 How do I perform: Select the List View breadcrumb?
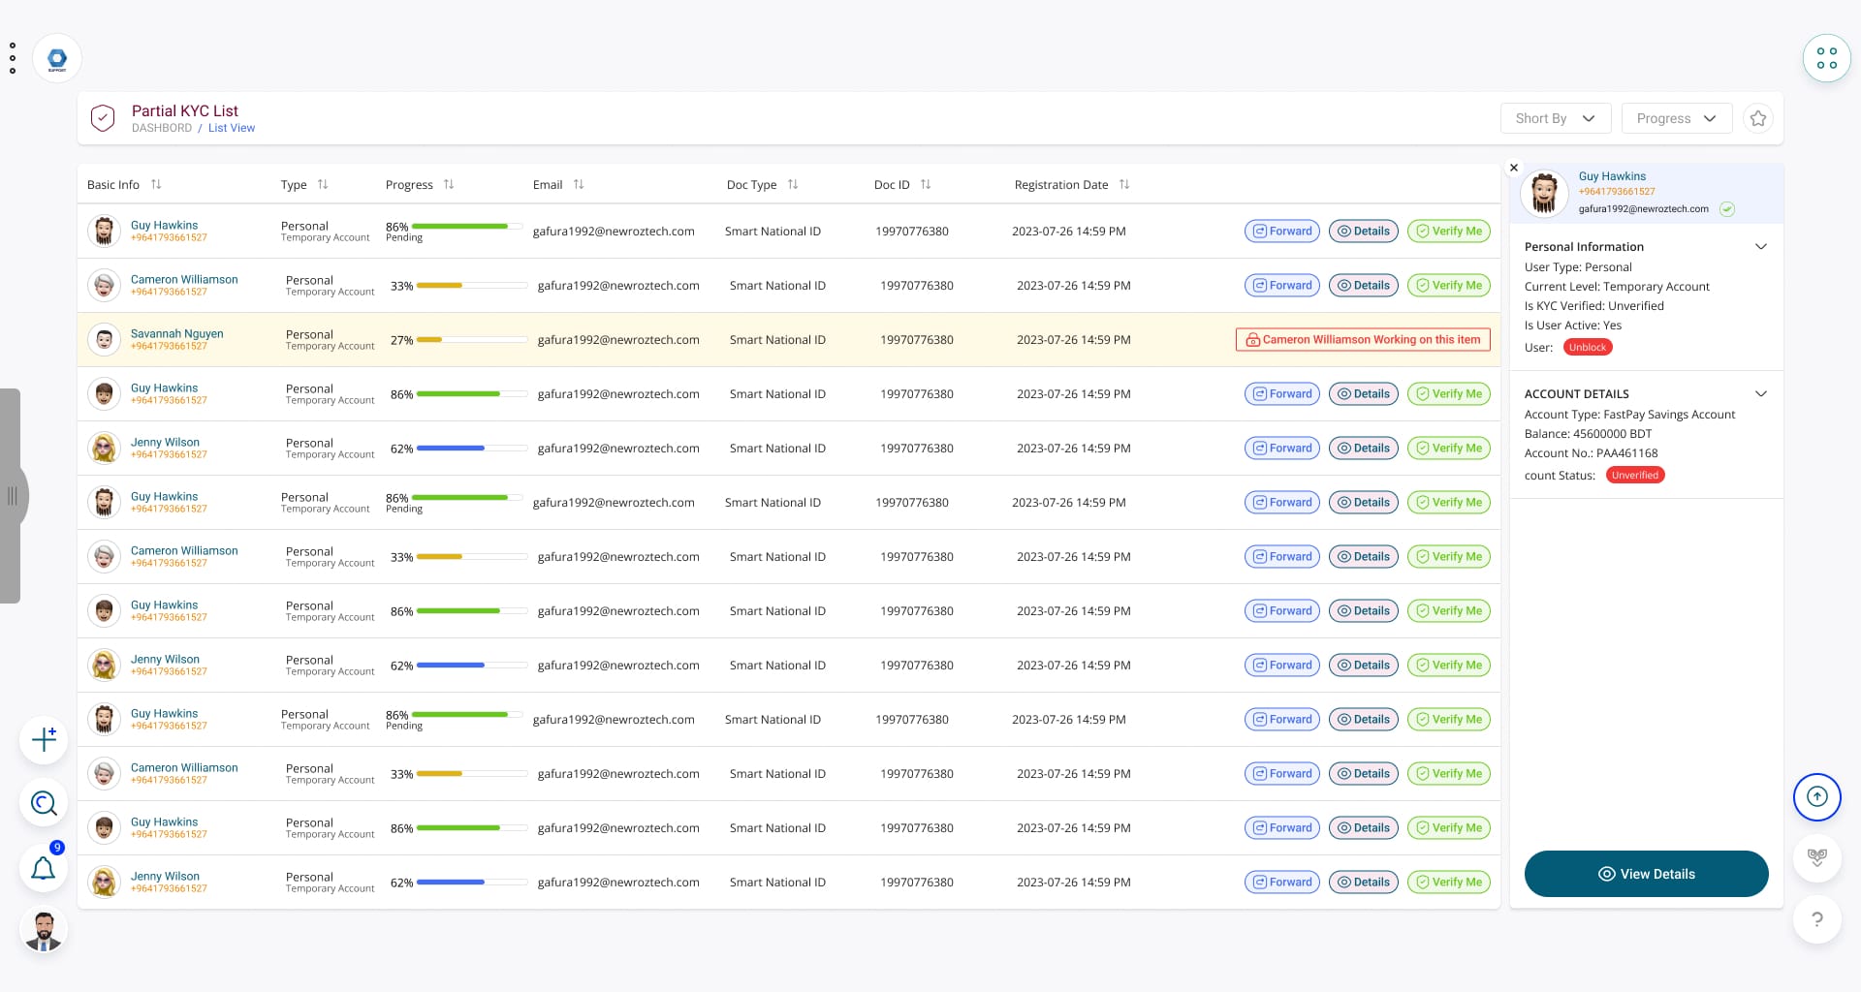tap(232, 128)
